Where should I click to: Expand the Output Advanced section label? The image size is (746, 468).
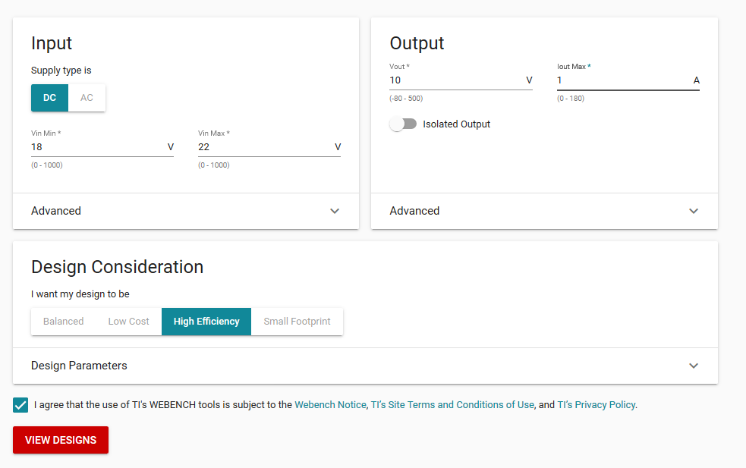(x=414, y=211)
